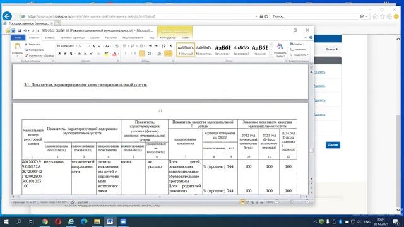The image size is (404, 227).
Task: Click the grow font size icon
Action: click(x=94, y=46)
